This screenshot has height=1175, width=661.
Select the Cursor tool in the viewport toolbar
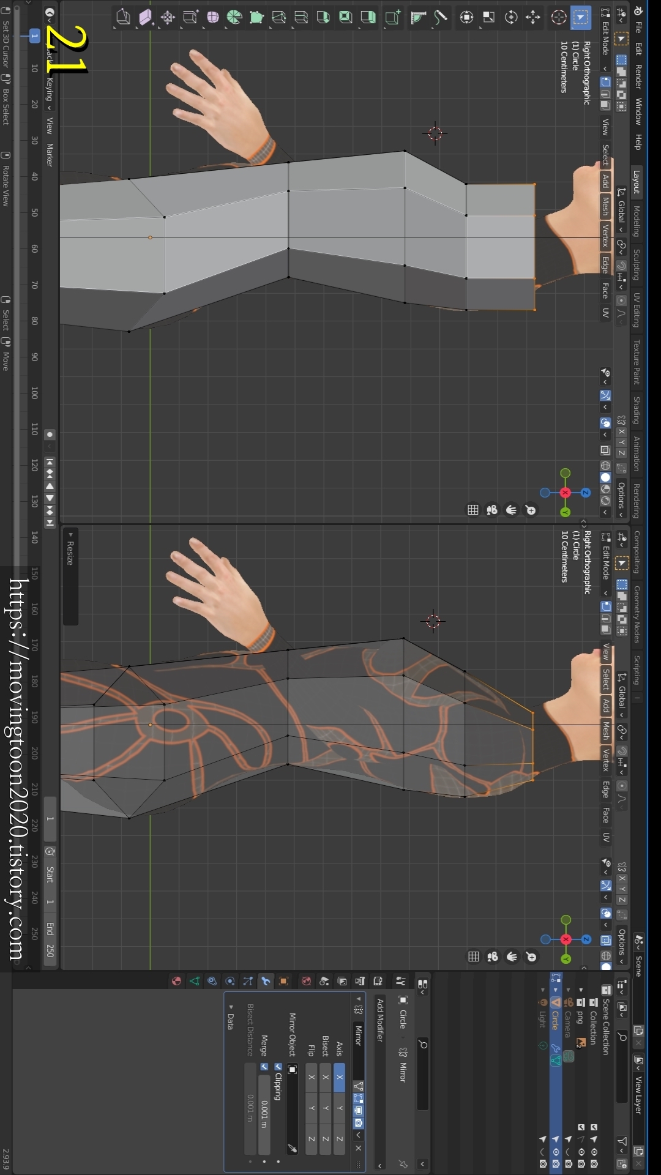(558, 18)
